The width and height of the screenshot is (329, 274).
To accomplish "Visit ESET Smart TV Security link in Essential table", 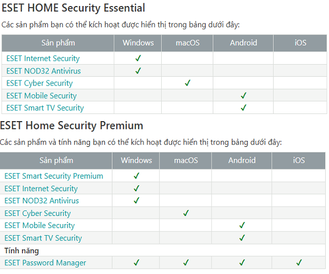I will (45, 108).
